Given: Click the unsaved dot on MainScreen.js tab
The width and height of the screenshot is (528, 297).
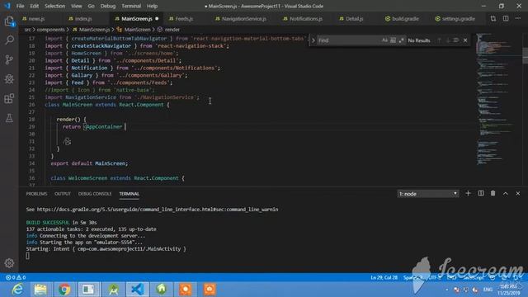Looking at the screenshot, I should click(x=157, y=19).
